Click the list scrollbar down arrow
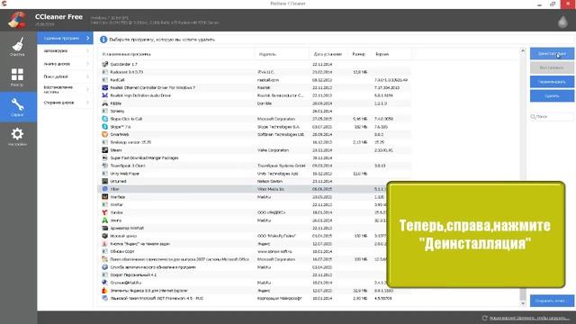The image size is (576, 324). (523, 303)
